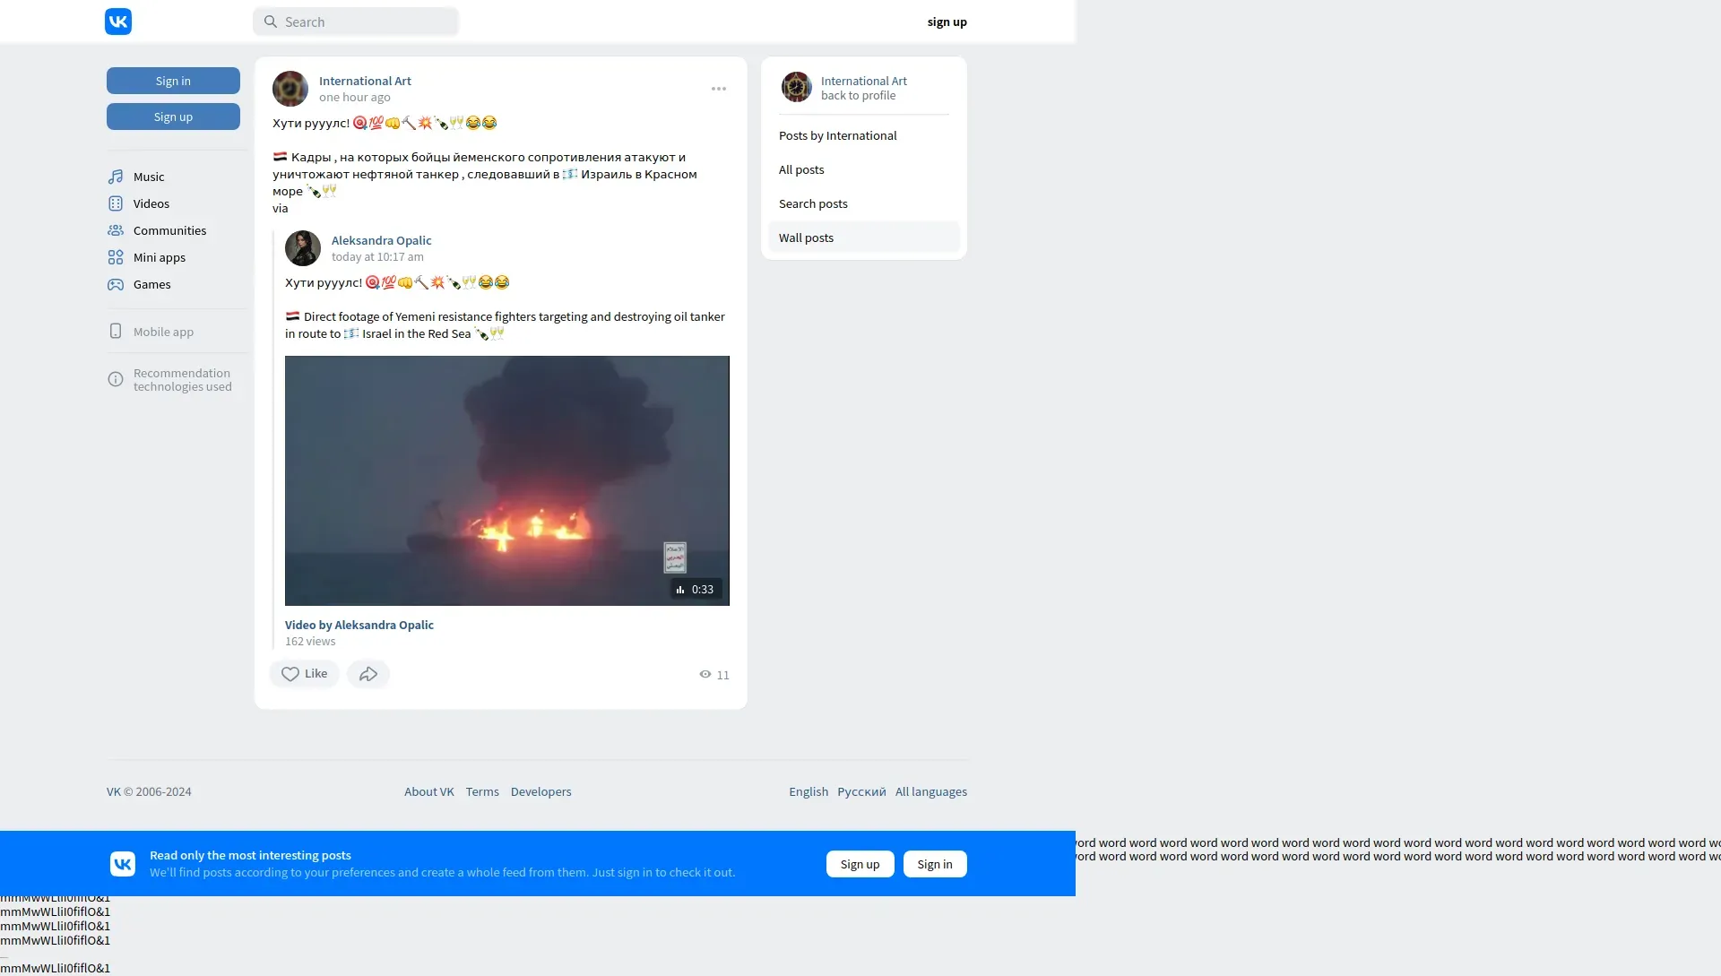
Task: Click the Mobile app phone icon
Action: (x=116, y=332)
